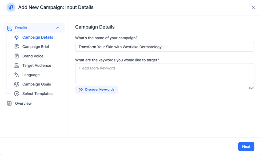Select the Target Audience menu item
The height and width of the screenshot is (155, 260).
[x=37, y=66]
